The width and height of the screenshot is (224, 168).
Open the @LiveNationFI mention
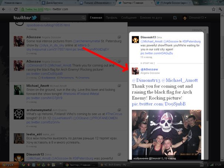62,118
